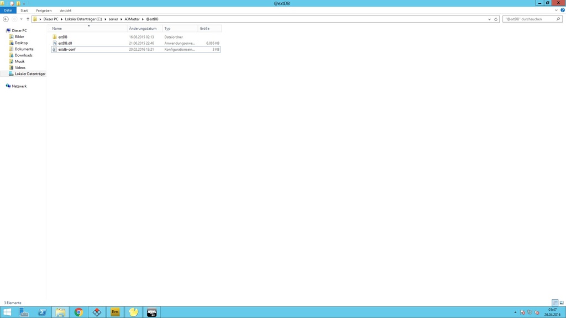Switch to the Ansicht ribbon tab
The image size is (566, 318).
pyautogui.click(x=66, y=10)
